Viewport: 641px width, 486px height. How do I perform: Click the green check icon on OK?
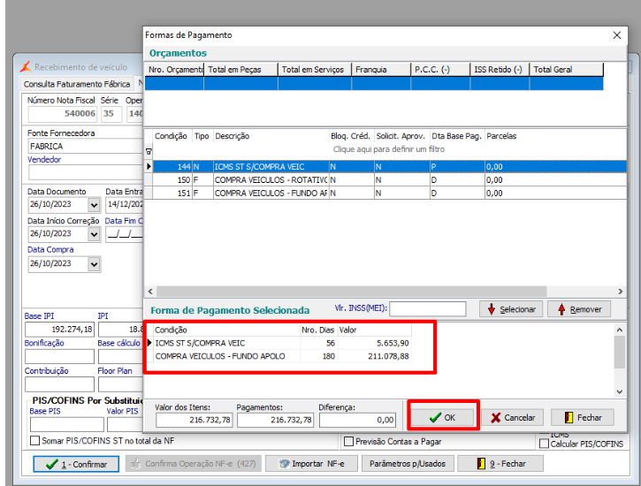pyautogui.click(x=435, y=417)
